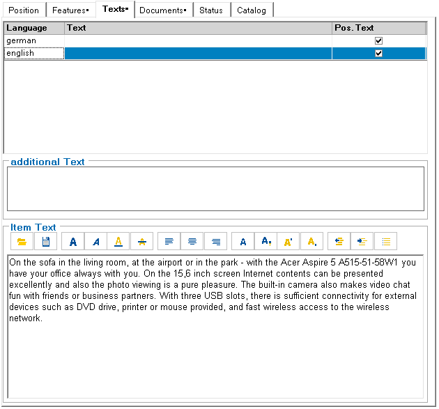Apply subscript to item text
Screen dimensions: 439x409
[x=312, y=241]
